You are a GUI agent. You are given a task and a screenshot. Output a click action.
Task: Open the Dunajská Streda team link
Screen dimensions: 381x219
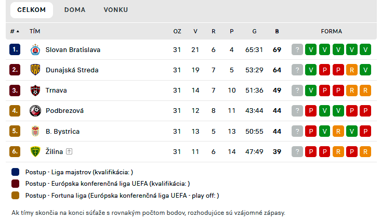pos(72,70)
